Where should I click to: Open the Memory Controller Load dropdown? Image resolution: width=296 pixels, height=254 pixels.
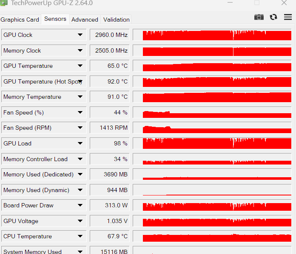tap(80, 159)
